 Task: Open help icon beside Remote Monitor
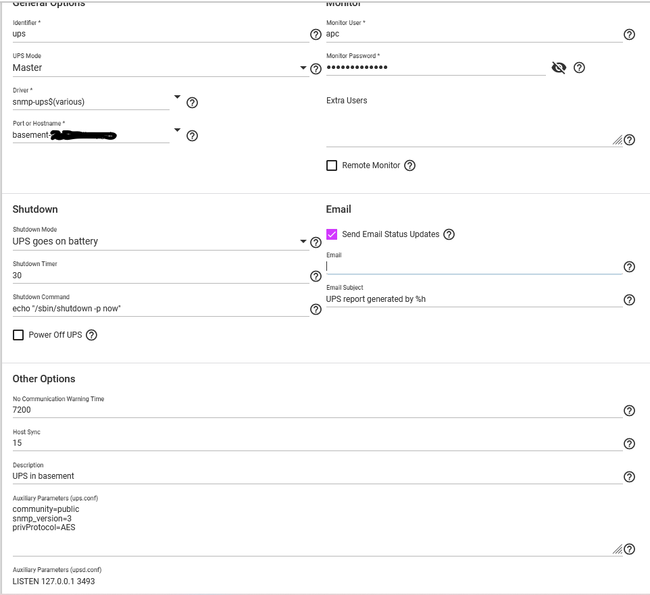coord(409,165)
